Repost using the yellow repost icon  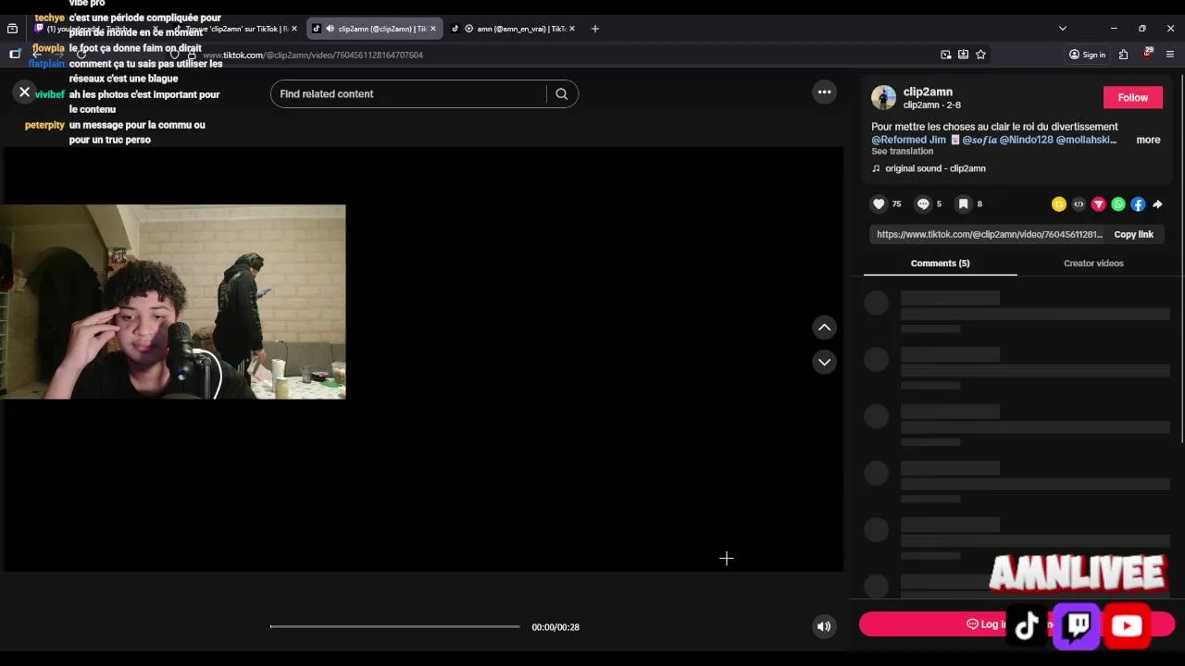point(1059,204)
